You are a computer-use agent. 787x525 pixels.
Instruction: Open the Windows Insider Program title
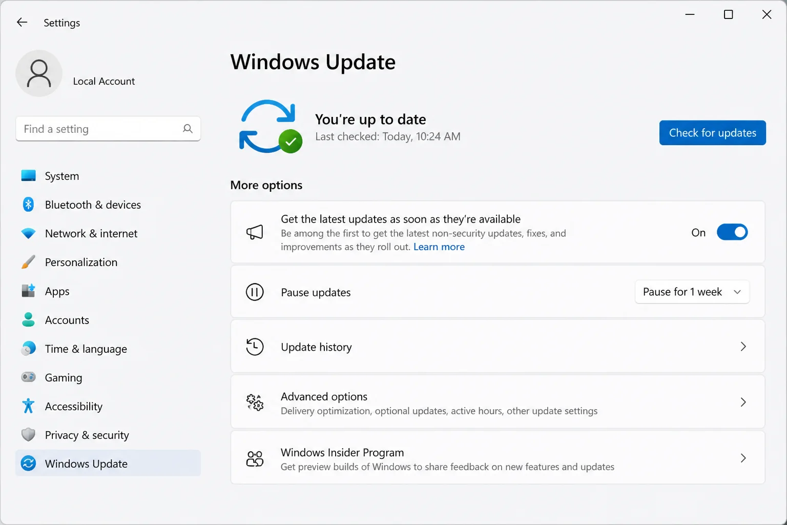click(342, 452)
